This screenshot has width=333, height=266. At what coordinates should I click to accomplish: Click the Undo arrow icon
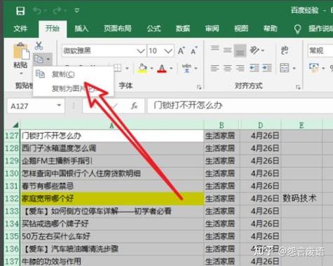tap(38, 10)
